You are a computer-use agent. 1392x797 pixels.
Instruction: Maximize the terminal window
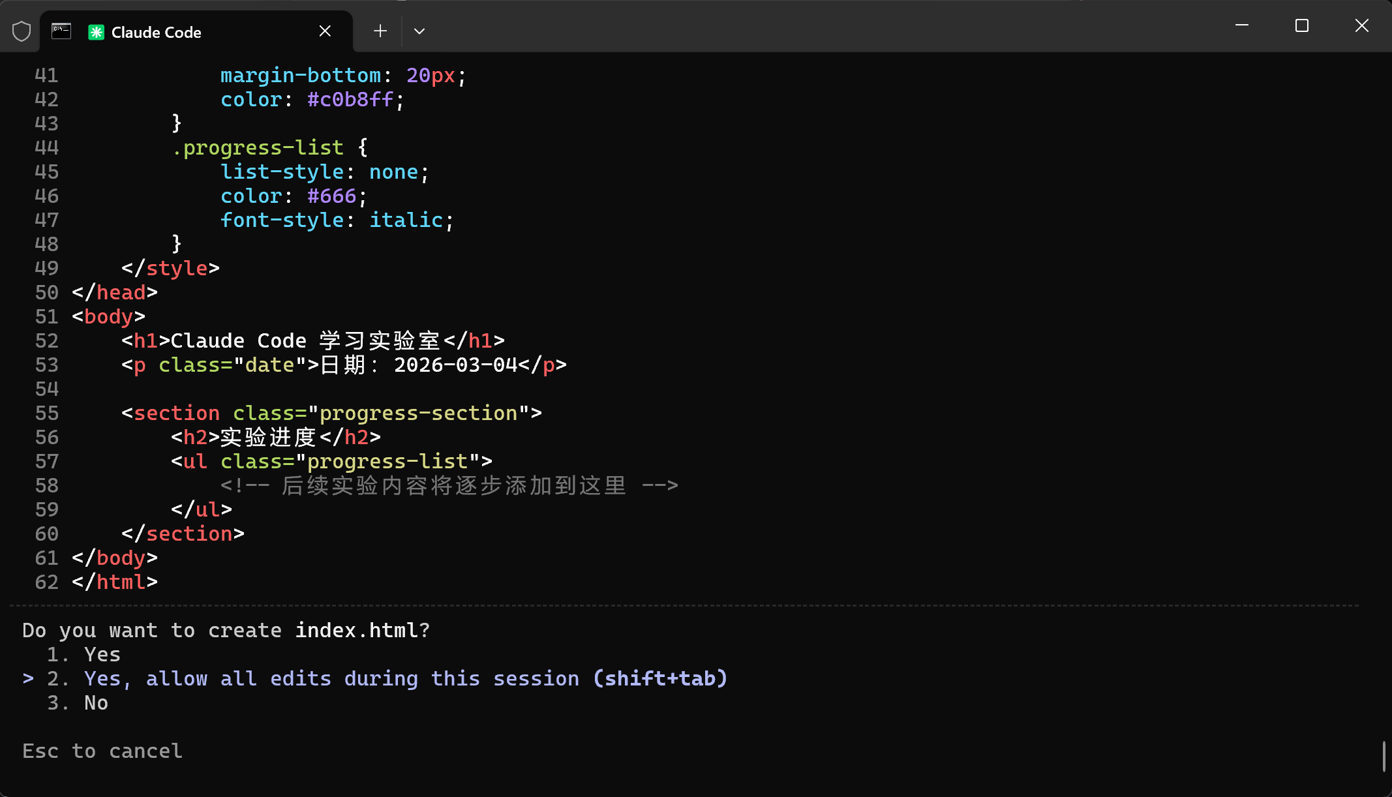coord(1302,25)
